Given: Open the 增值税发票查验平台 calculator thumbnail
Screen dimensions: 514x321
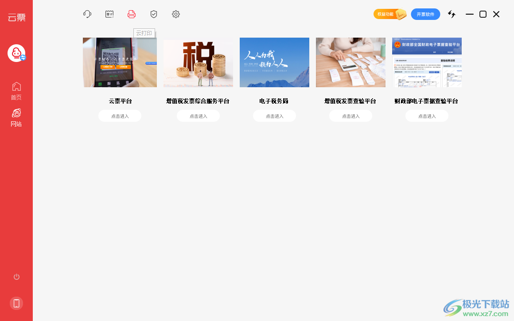Looking at the screenshot, I should tap(351, 62).
